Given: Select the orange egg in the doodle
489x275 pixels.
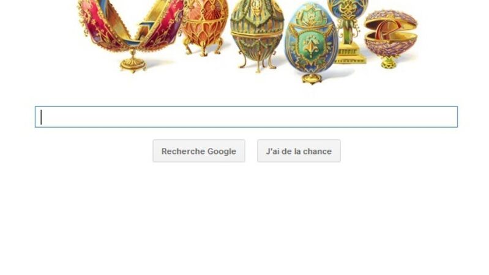Looking at the screenshot, I should click(204, 26).
